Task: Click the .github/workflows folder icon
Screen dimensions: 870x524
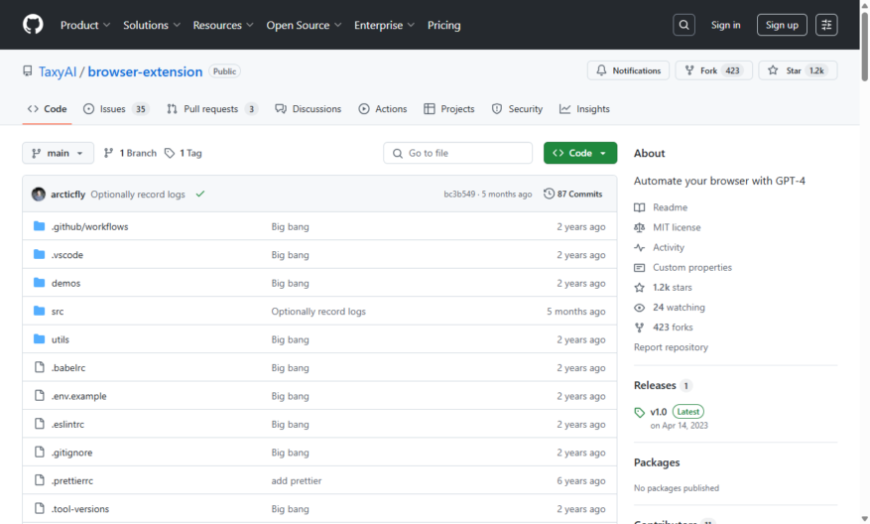Action: click(x=39, y=226)
